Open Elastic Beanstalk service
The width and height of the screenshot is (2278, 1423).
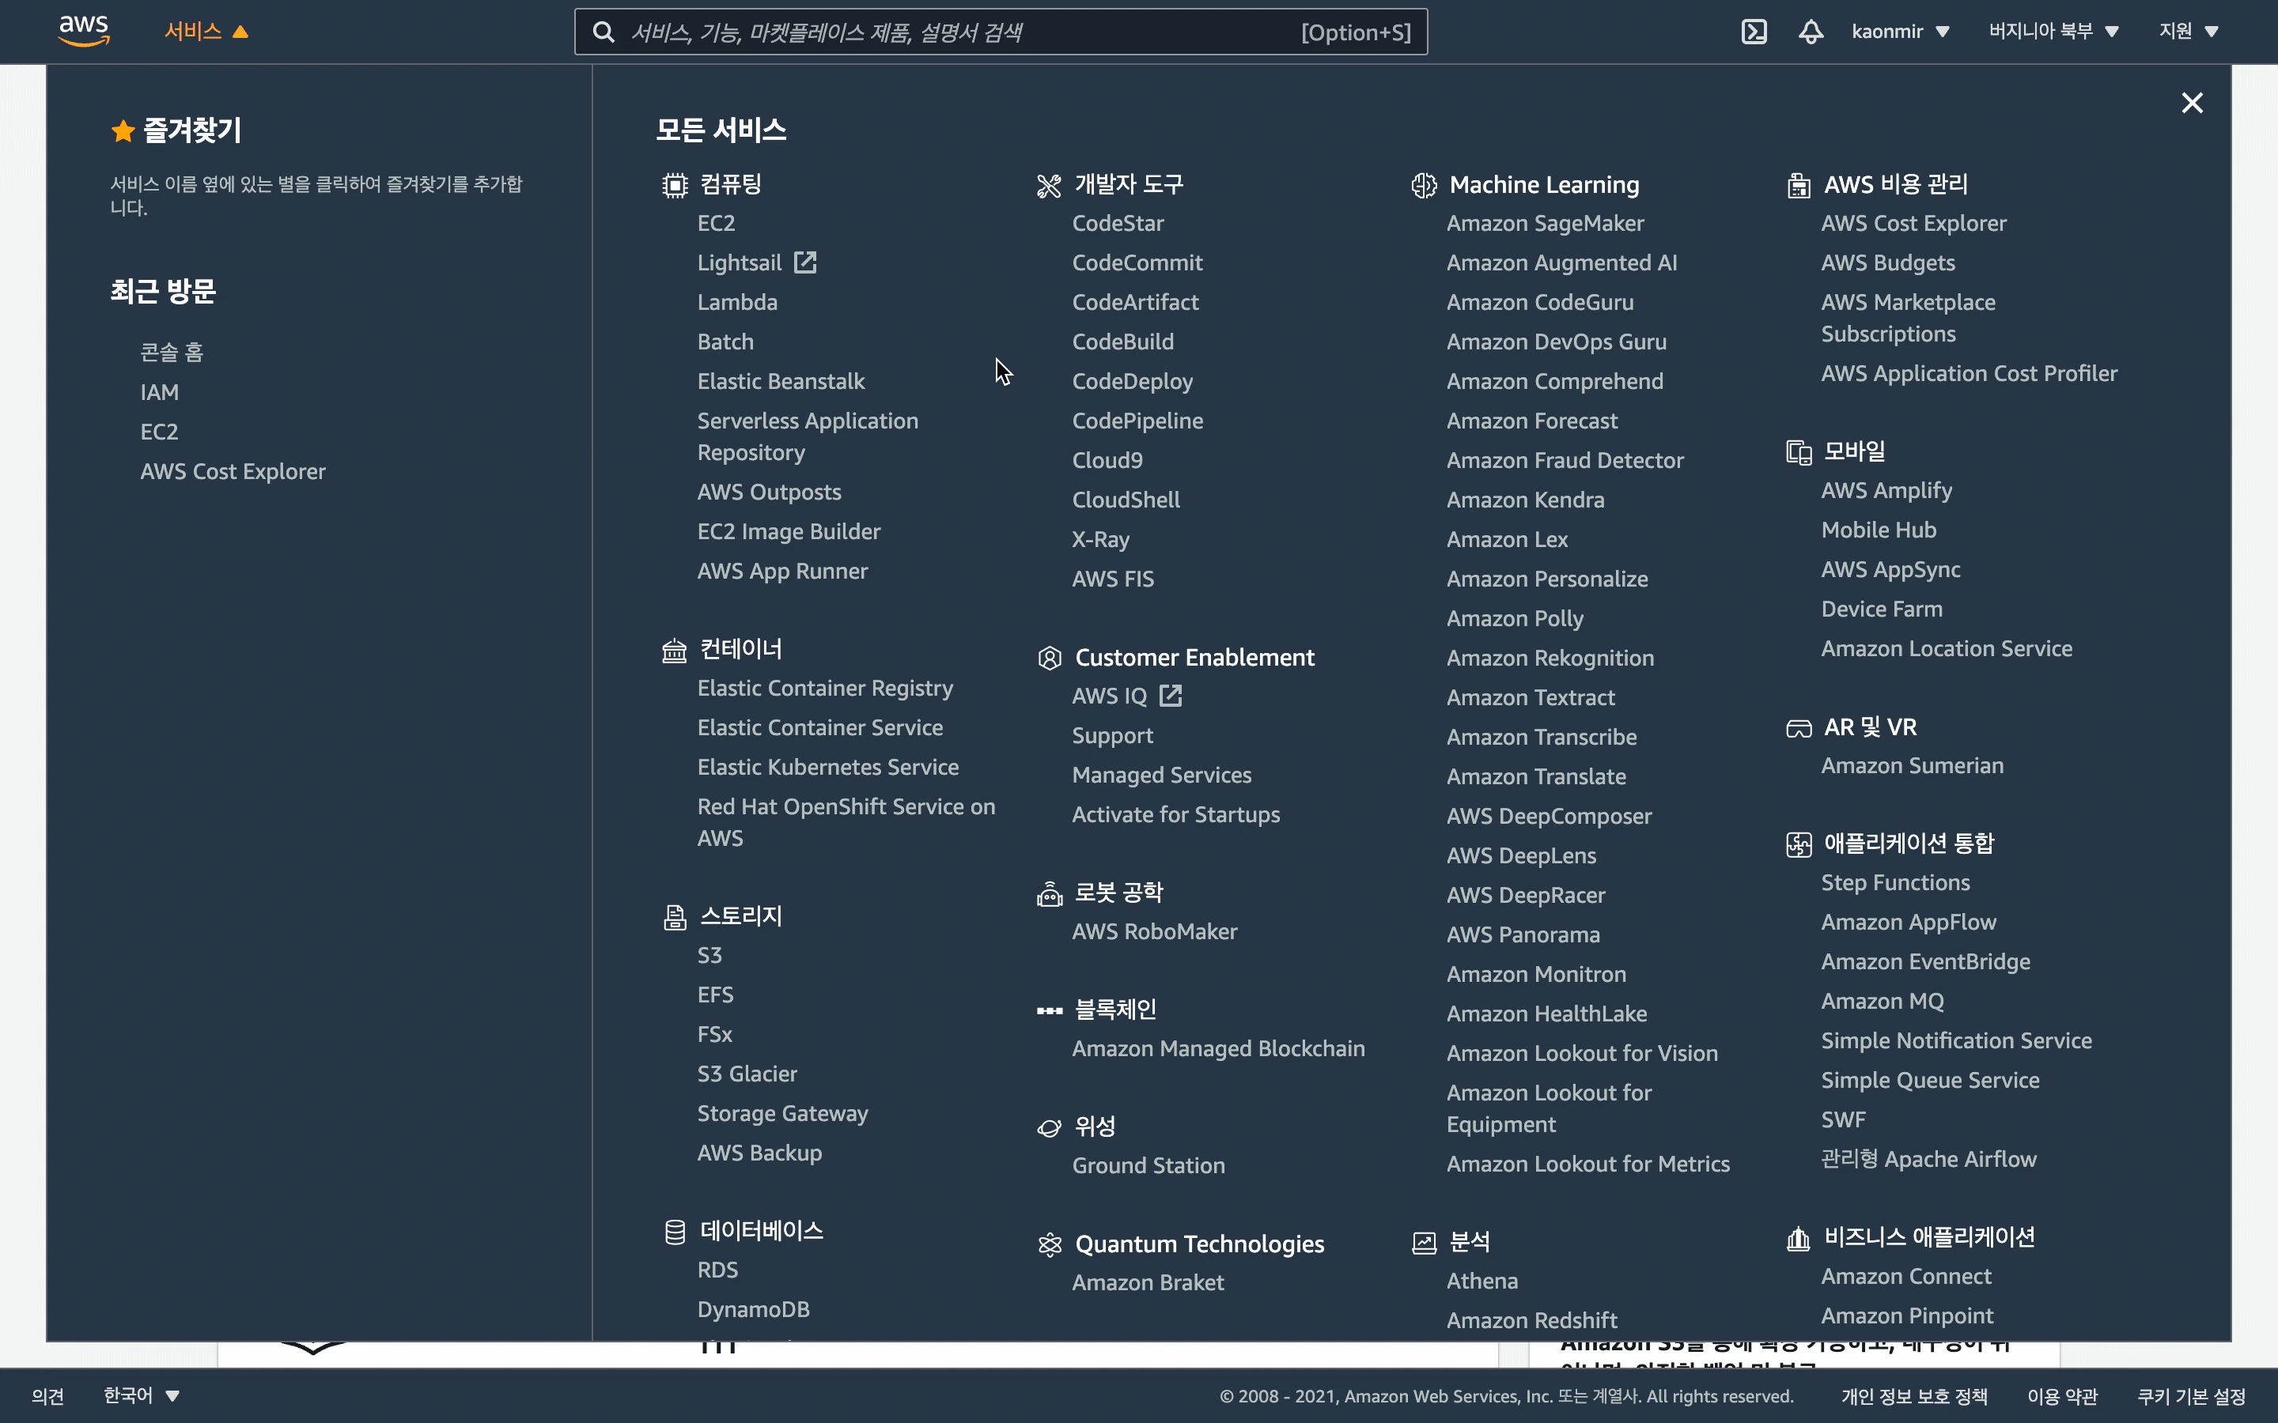pyautogui.click(x=781, y=380)
